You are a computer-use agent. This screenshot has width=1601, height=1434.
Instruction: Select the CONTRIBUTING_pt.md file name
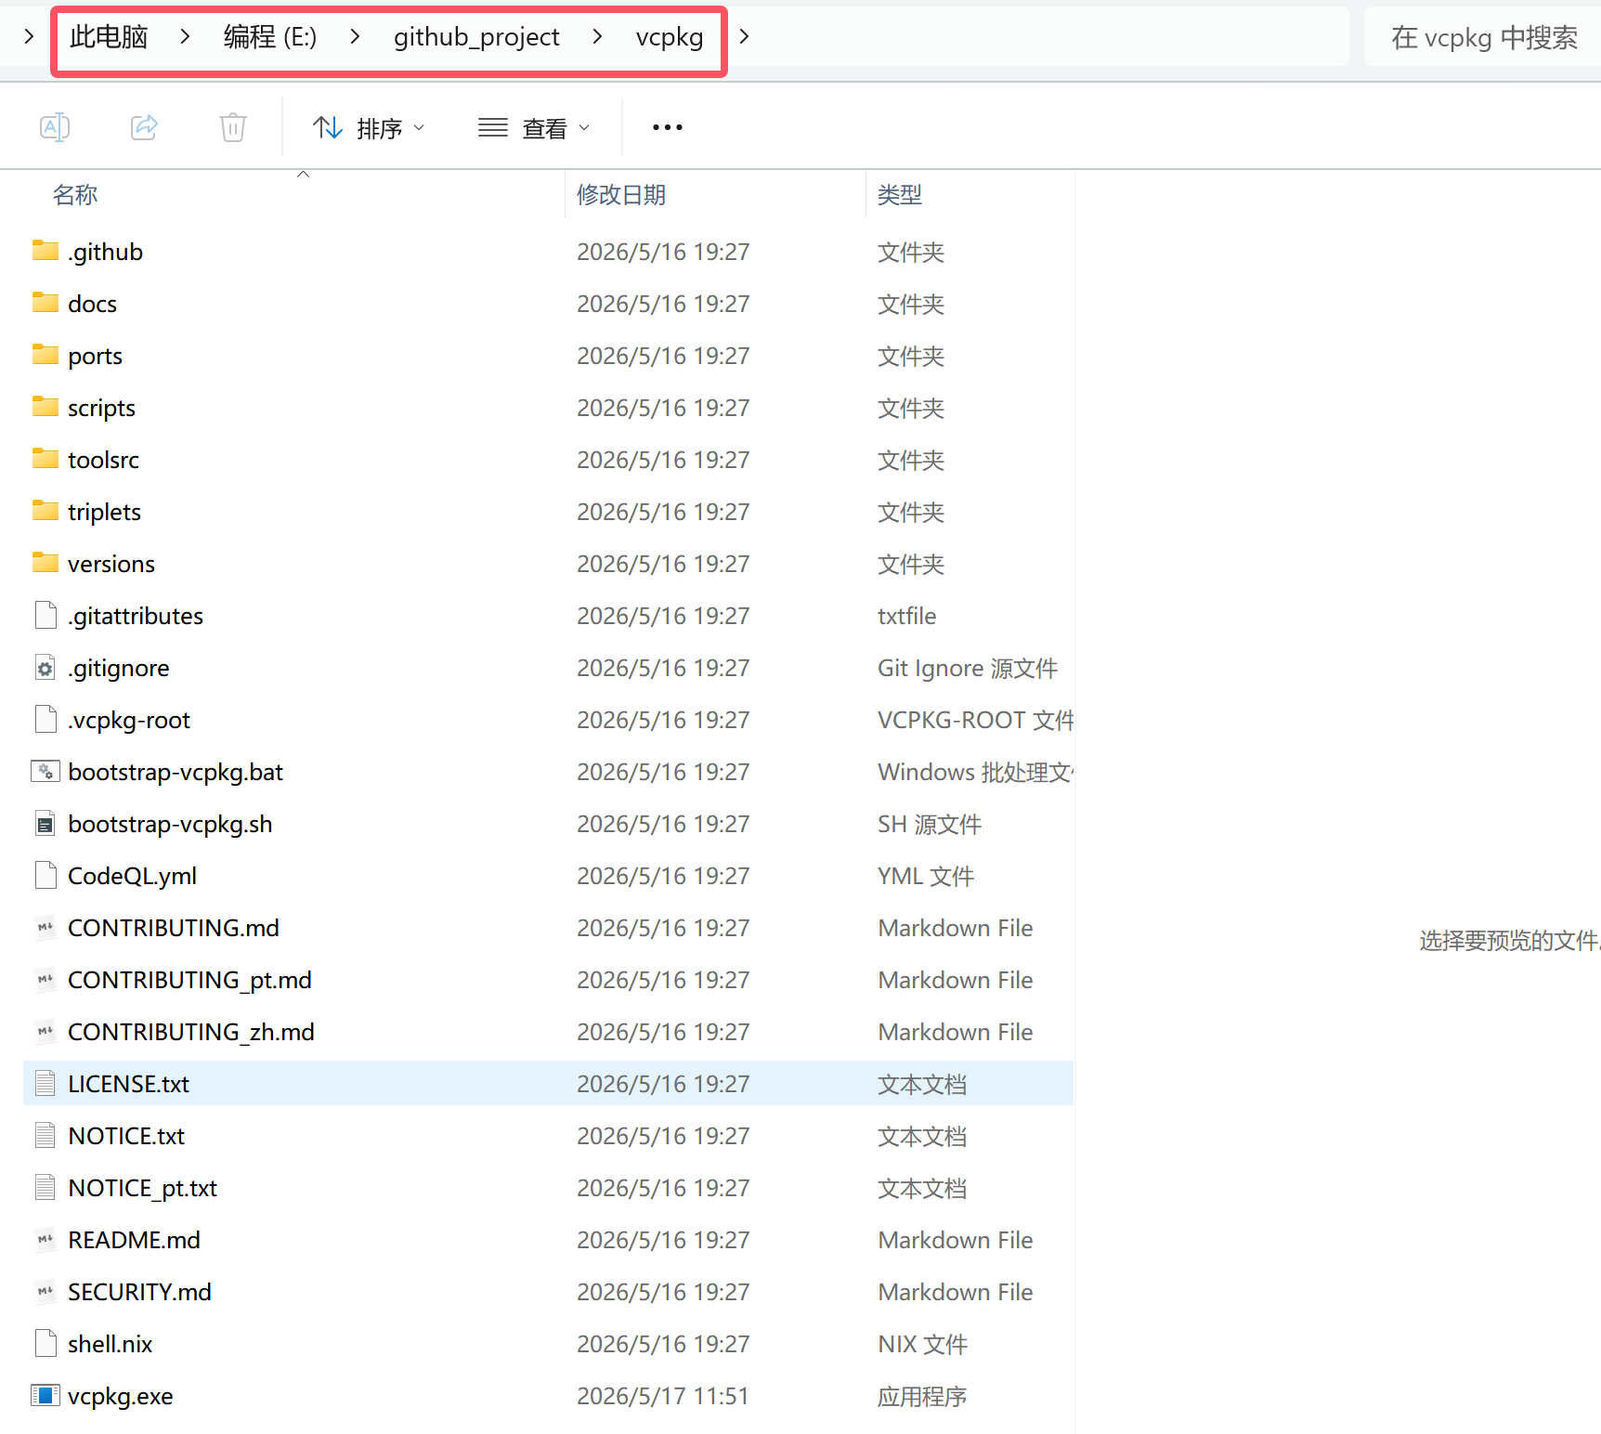pos(189,980)
